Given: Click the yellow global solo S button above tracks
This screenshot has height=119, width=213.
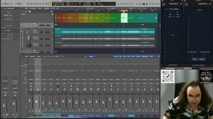Looking at the screenshot, I should point(30,12).
